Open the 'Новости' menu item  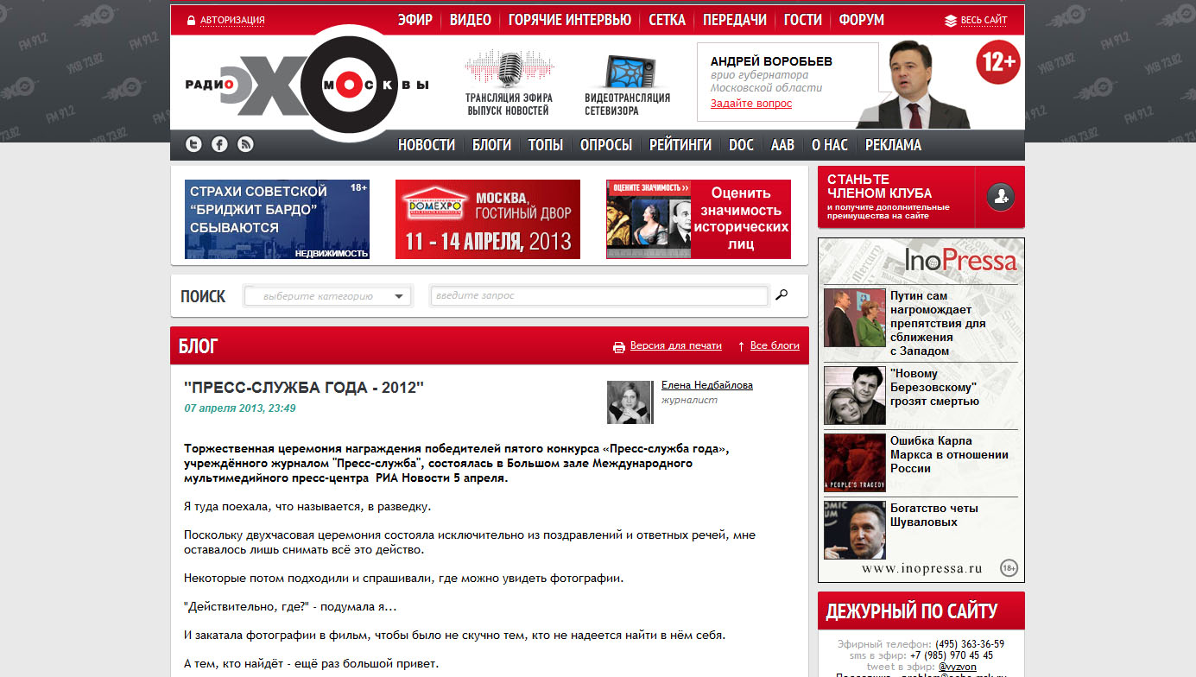[x=427, y=145]
